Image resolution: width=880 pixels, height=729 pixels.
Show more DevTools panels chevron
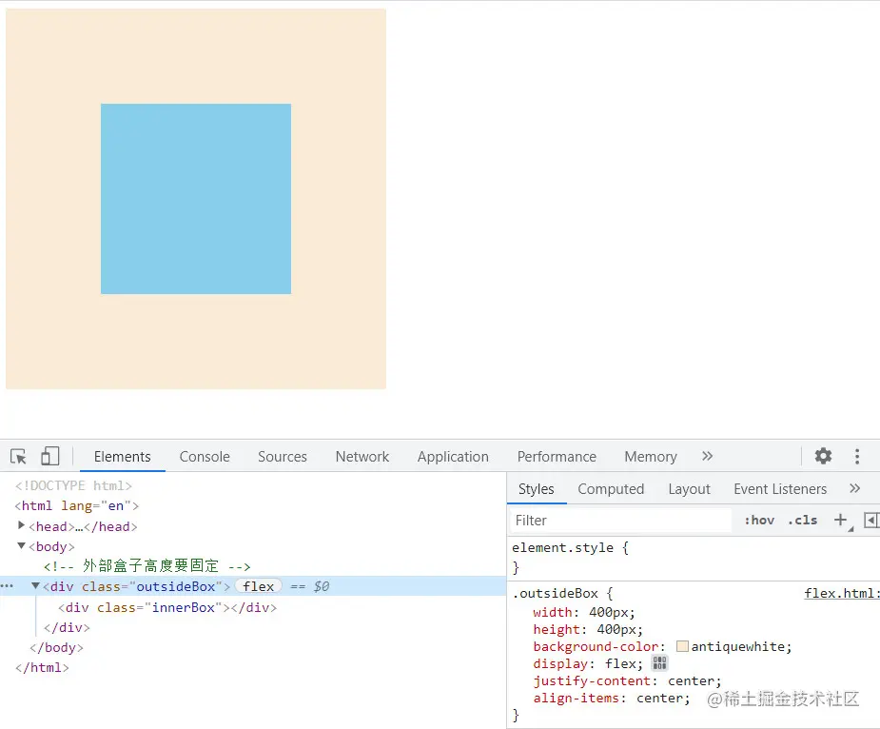tap(707, 456)
